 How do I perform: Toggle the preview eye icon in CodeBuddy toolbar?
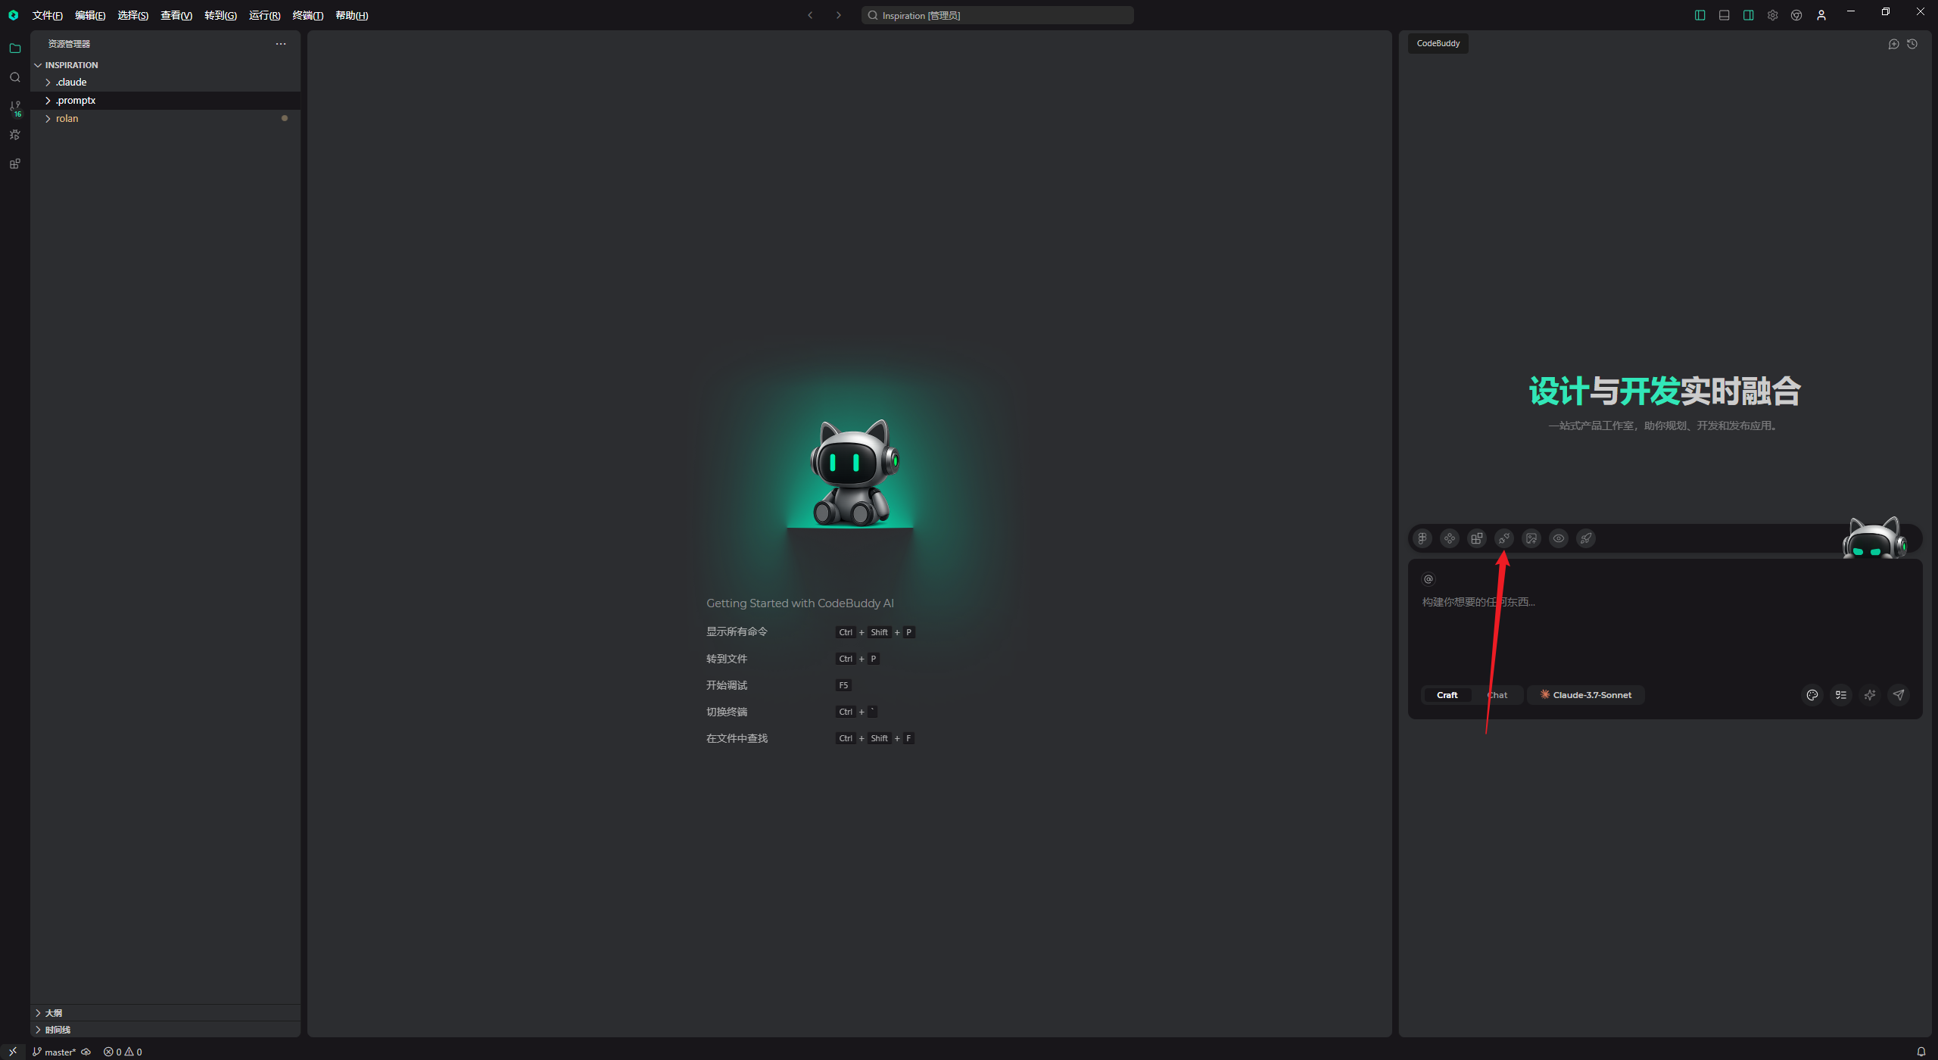tap(1559, 538)
